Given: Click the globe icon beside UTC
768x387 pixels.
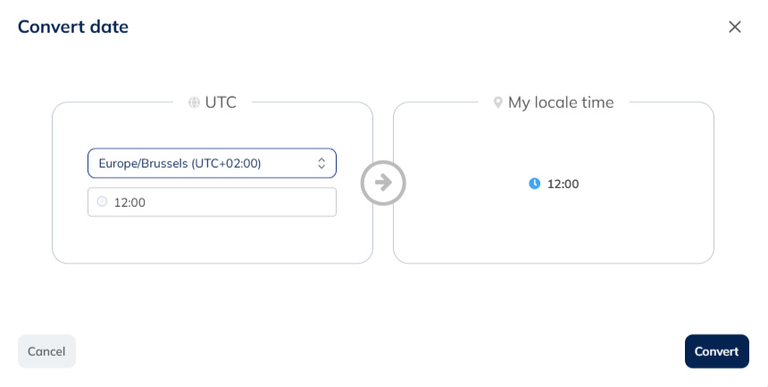Looking at the screenshot, I should click(194, 103).
